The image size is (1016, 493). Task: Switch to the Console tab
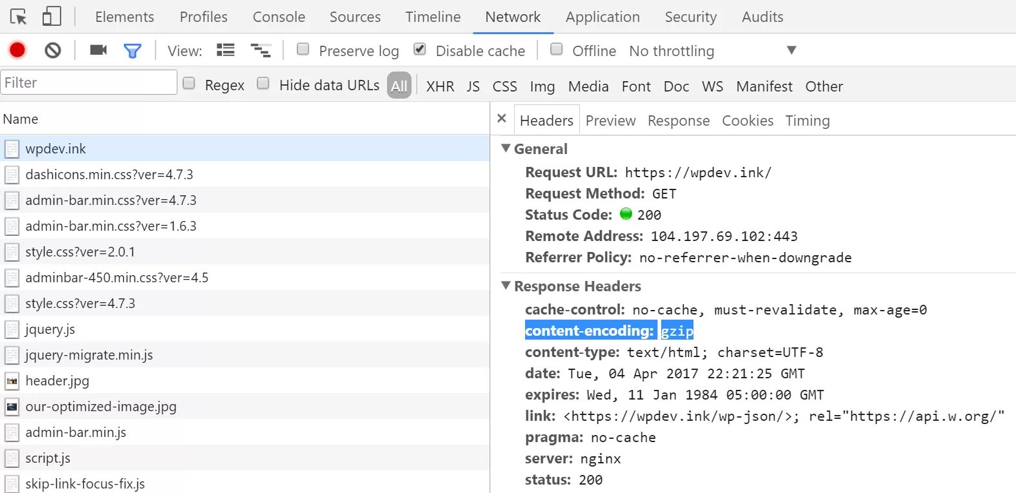(x=279, y=17)
